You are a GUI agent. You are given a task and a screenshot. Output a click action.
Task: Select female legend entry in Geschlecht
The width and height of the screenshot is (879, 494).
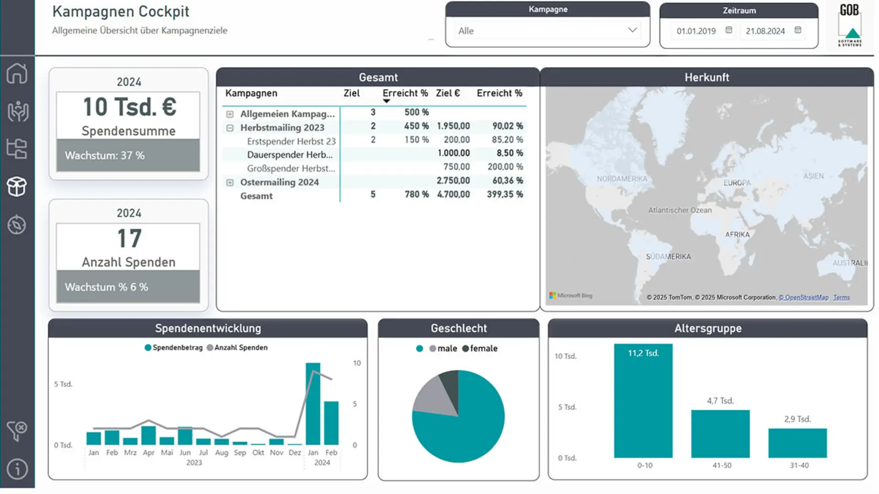click(x=480, y=349)
